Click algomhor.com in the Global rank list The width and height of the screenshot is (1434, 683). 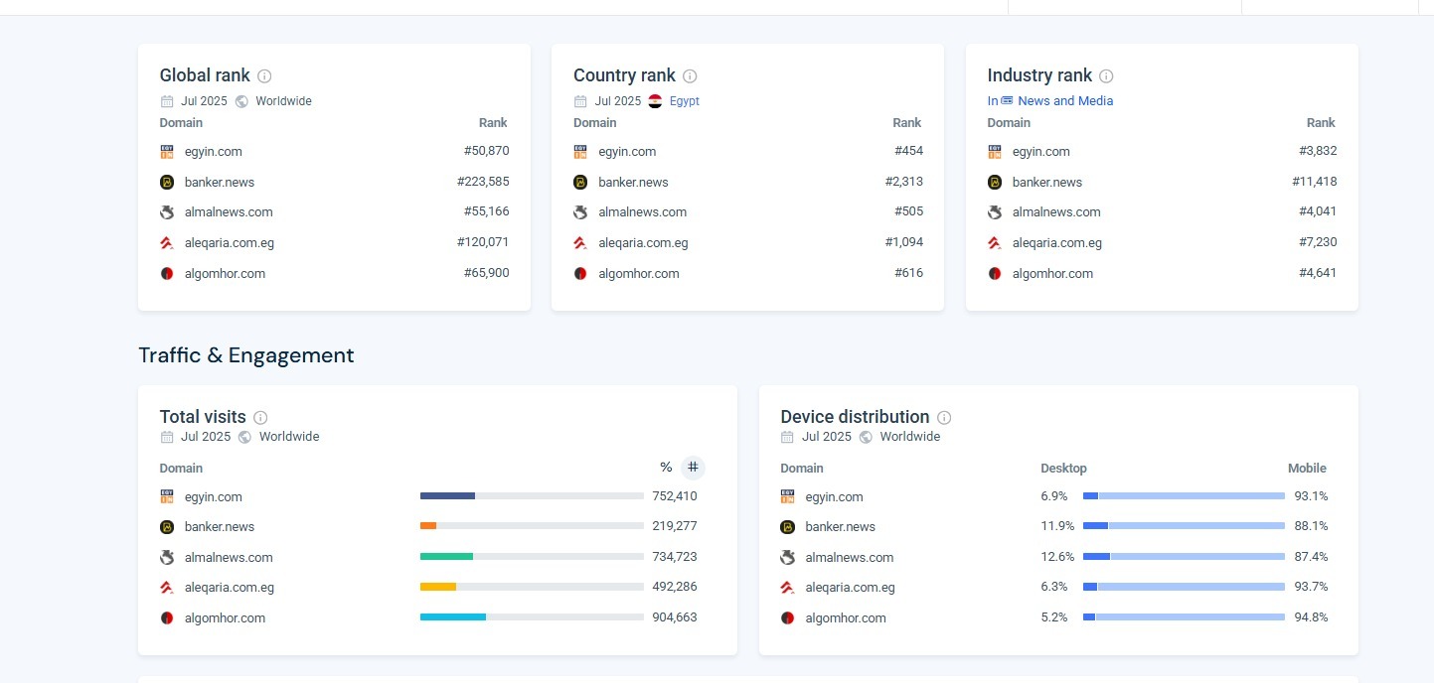pos(225,274)
